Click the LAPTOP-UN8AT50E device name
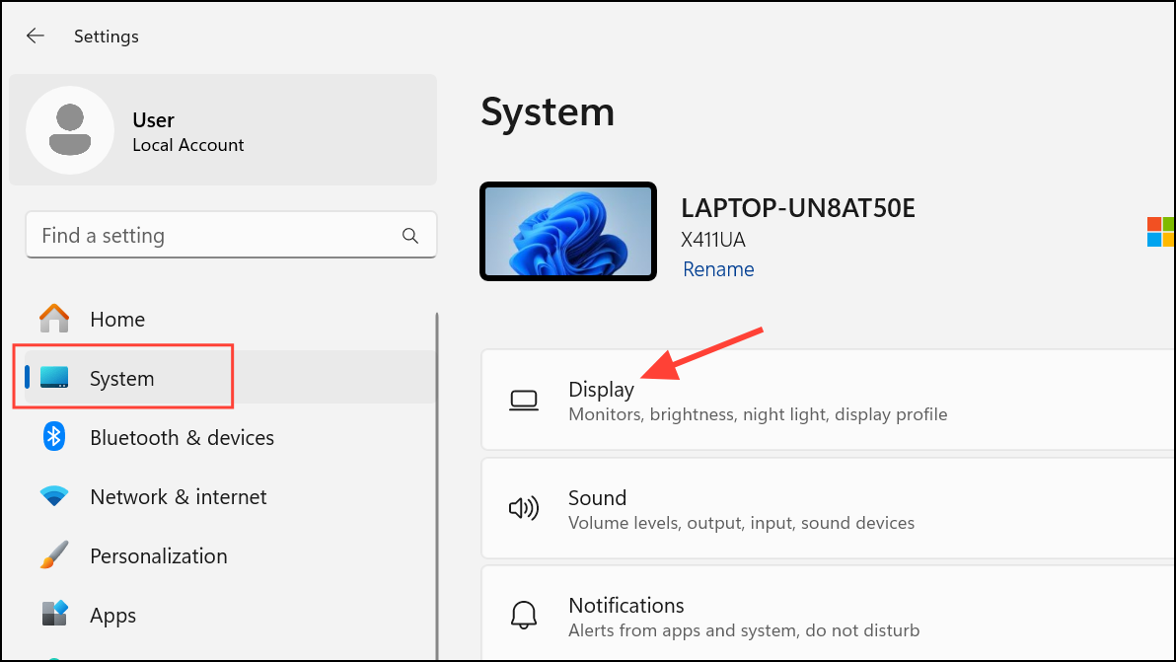 click(797, 207)
